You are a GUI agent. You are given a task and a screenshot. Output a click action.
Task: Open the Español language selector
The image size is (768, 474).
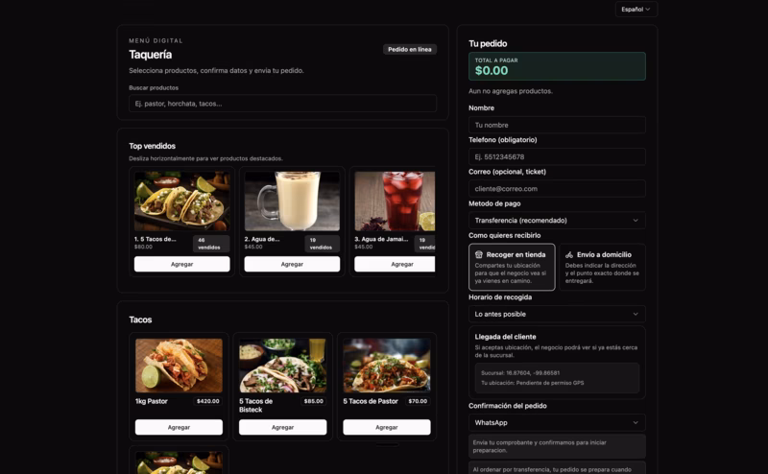[x=636, y=10]
